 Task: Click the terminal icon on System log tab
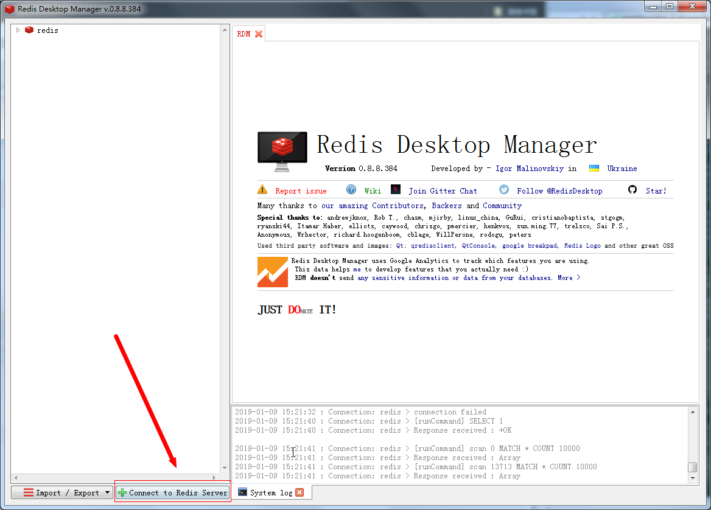[242, 492]
